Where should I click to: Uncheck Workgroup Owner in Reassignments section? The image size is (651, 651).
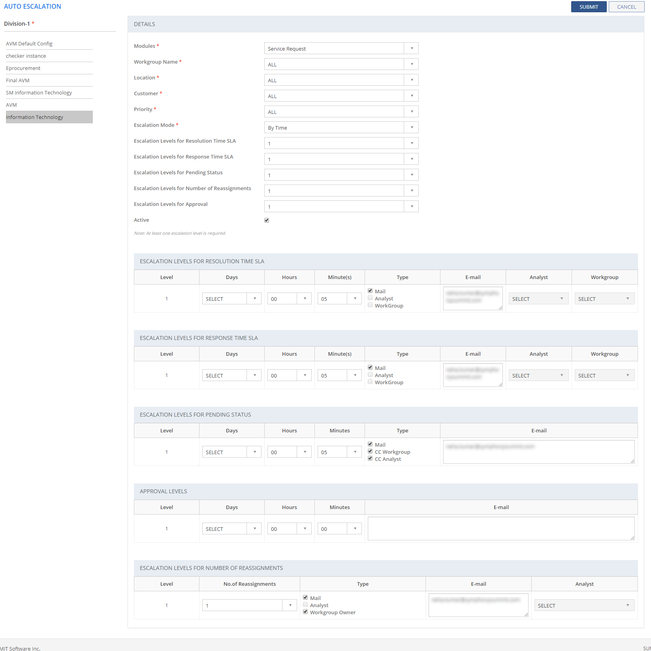click(x=305, y=612)
